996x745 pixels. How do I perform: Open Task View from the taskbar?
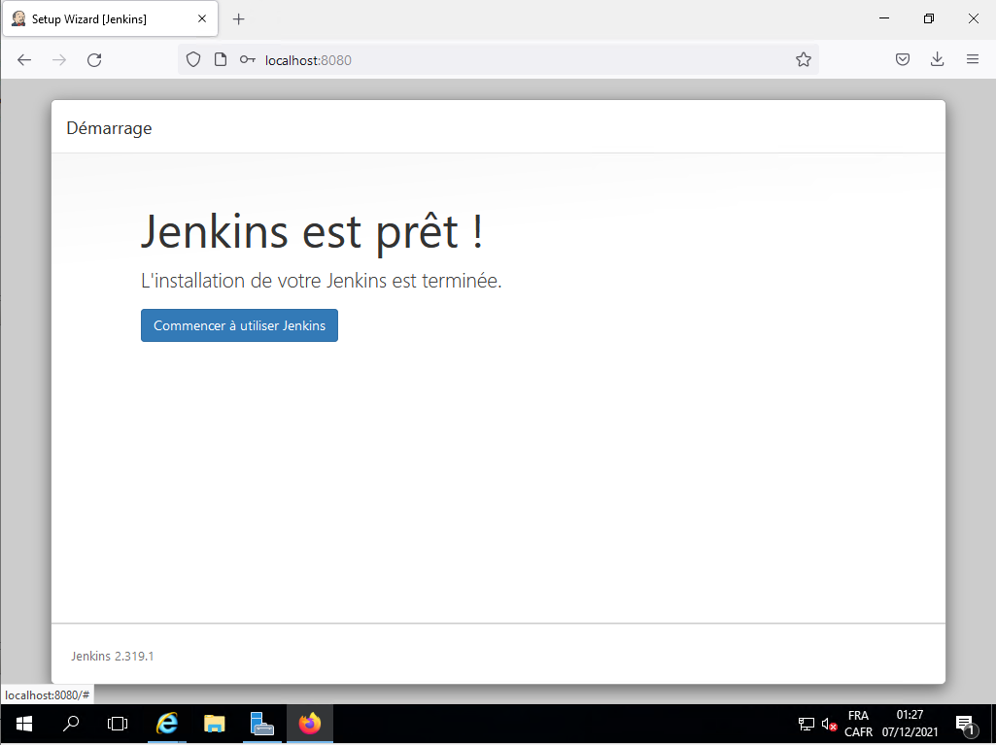118,724
